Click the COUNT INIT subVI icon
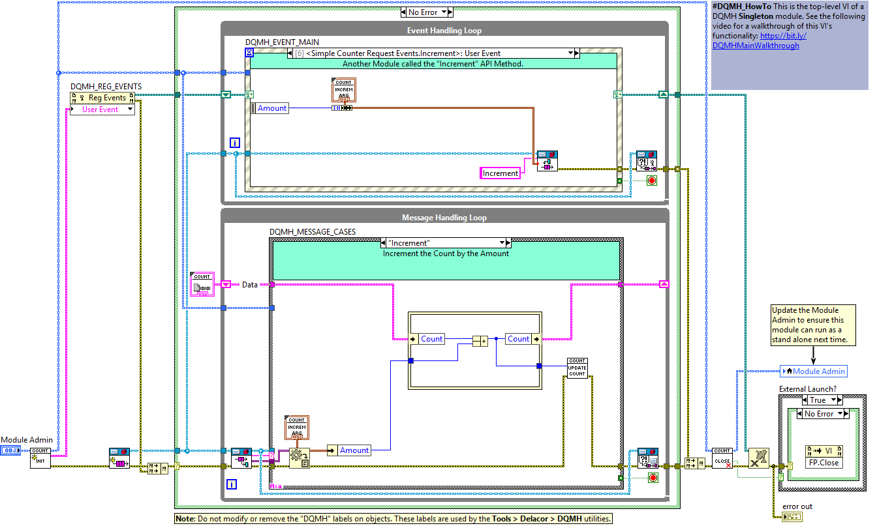Viewport: 877px width, 526px height. [40, 458]
